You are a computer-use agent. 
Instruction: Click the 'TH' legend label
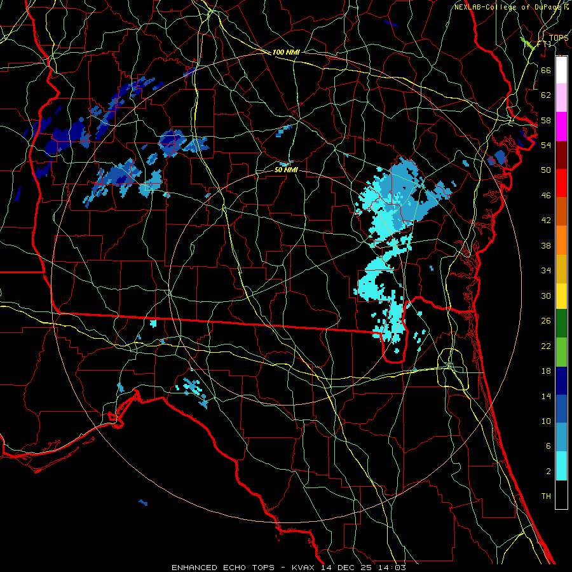click(546, 496)
